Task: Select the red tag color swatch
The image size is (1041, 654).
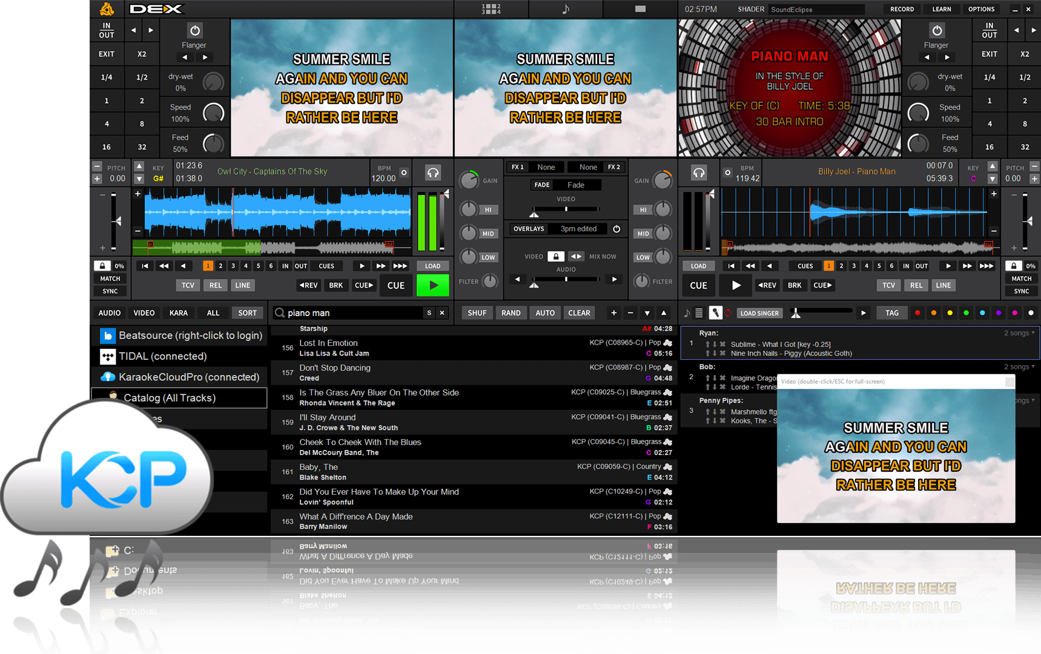Action: [x=918, y=312]
